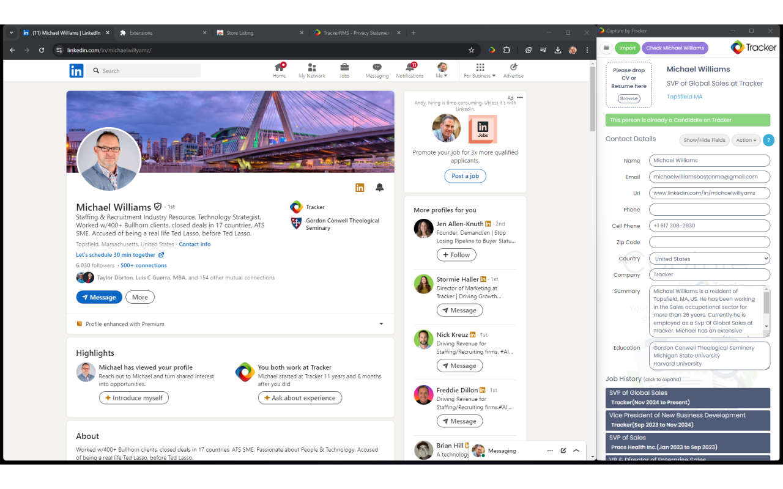Image resolution: width=783 pixels, height=489 pixels.
Task: Expand Vice President of New Business Development entry
Action: click(688, 420)
